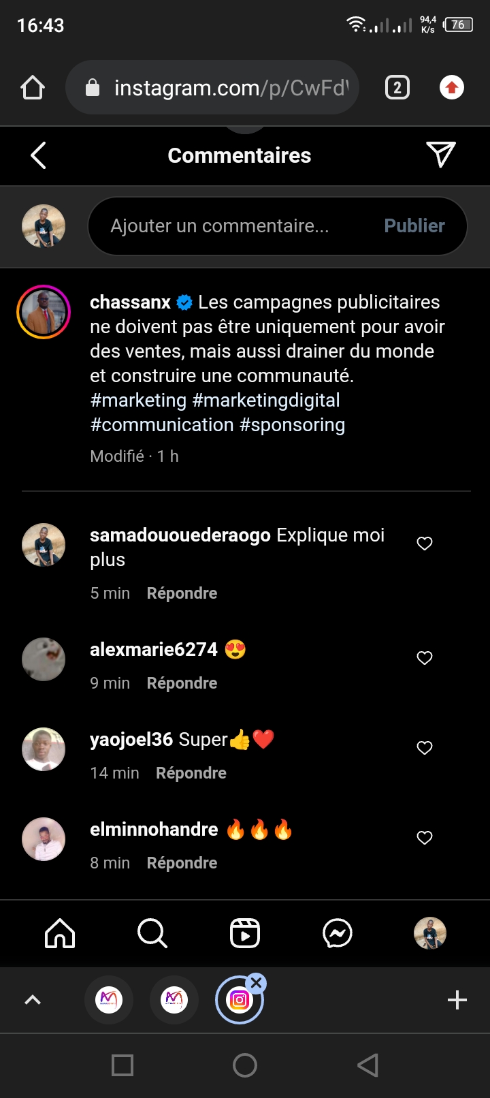Open Instagram home feed icon
Image resolution: width=490 pixels, height=1098 pixels.
60,933
